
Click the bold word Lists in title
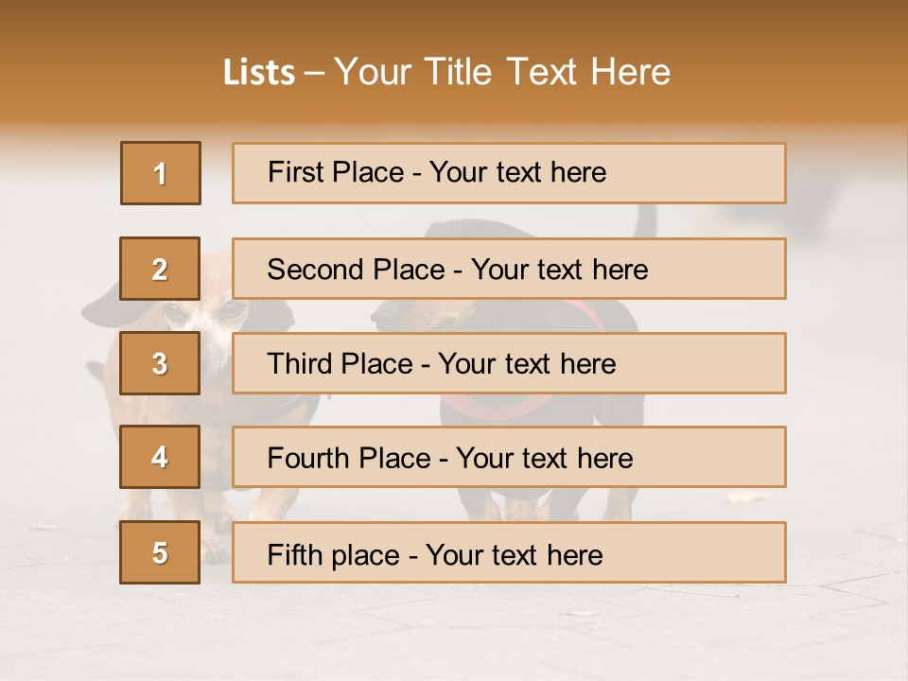[259, 73]
